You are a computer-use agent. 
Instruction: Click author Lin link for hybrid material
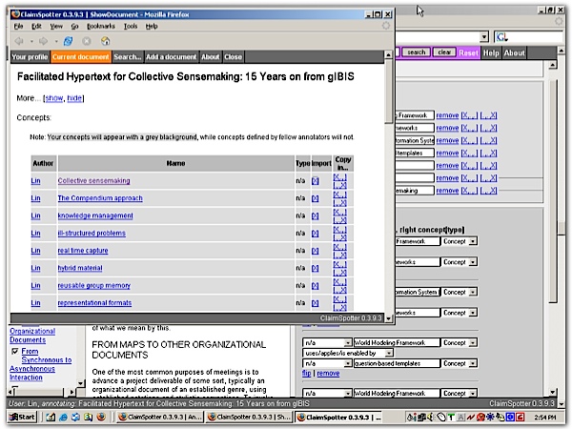(35, 268)
